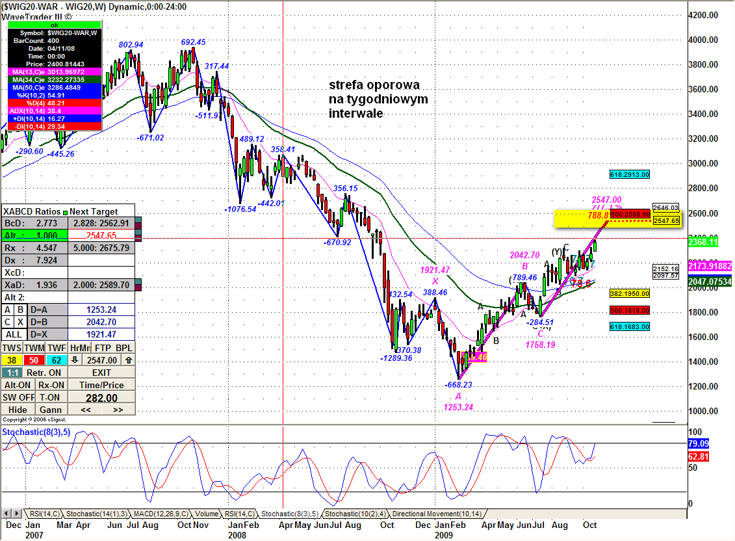Click the Time/Price button
This screenshot has width=735, height=541.
(x=102, y=385)
